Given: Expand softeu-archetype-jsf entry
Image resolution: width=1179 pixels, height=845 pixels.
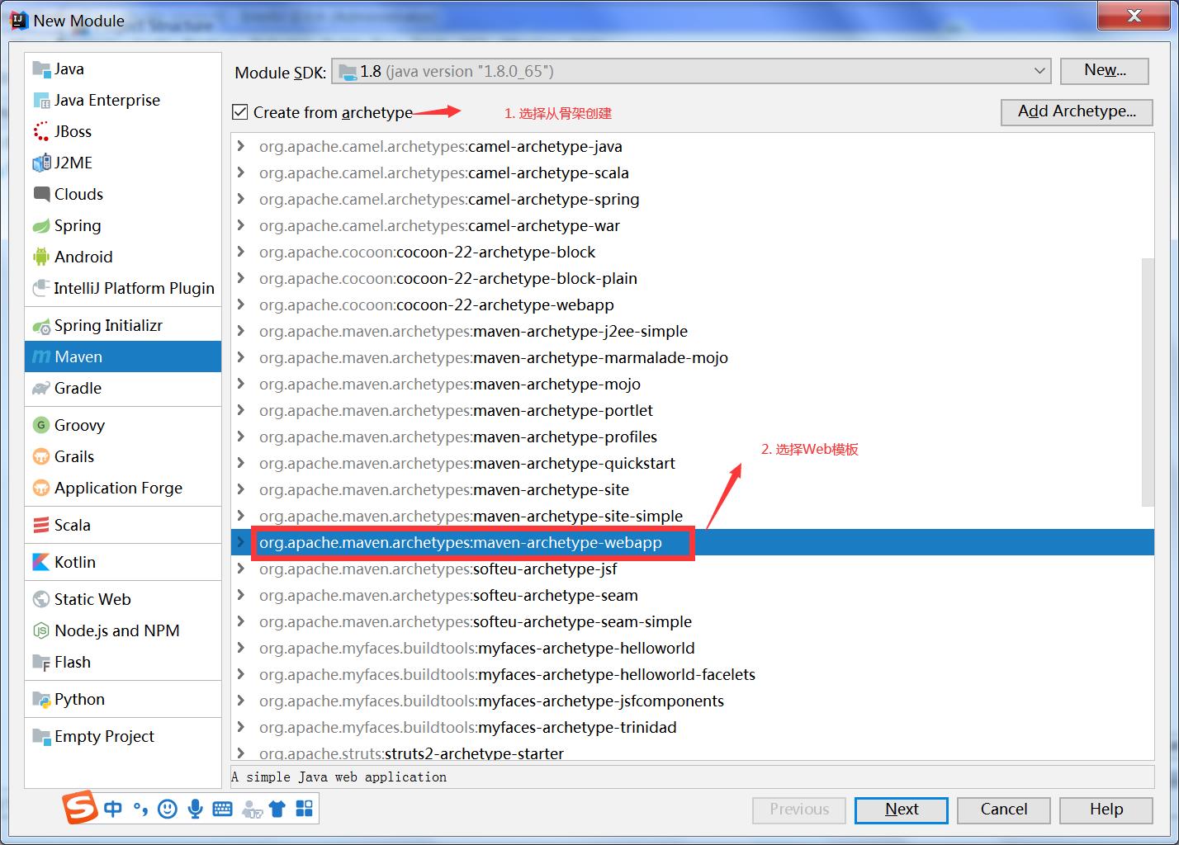Looking at the screenshot, I should tap(240, 569).
